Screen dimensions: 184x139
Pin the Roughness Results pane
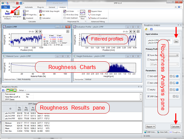point(139,87)
